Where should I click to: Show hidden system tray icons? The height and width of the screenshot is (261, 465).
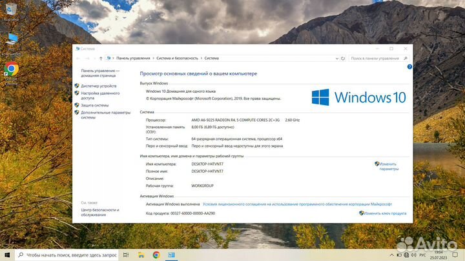coord(391,255)
